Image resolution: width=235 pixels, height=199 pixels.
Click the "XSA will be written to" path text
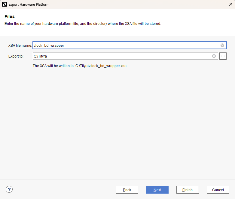click(79, 66)
